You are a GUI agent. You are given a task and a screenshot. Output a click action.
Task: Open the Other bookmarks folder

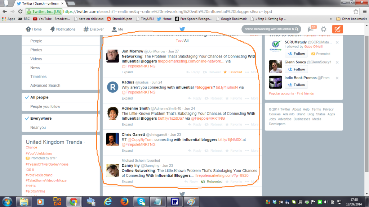pyautogui.click(x=352, y=19)
